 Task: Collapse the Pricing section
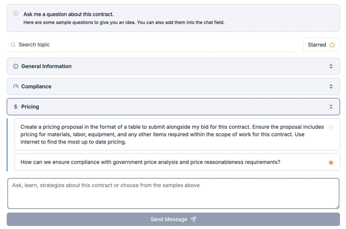tap(331, 107)
